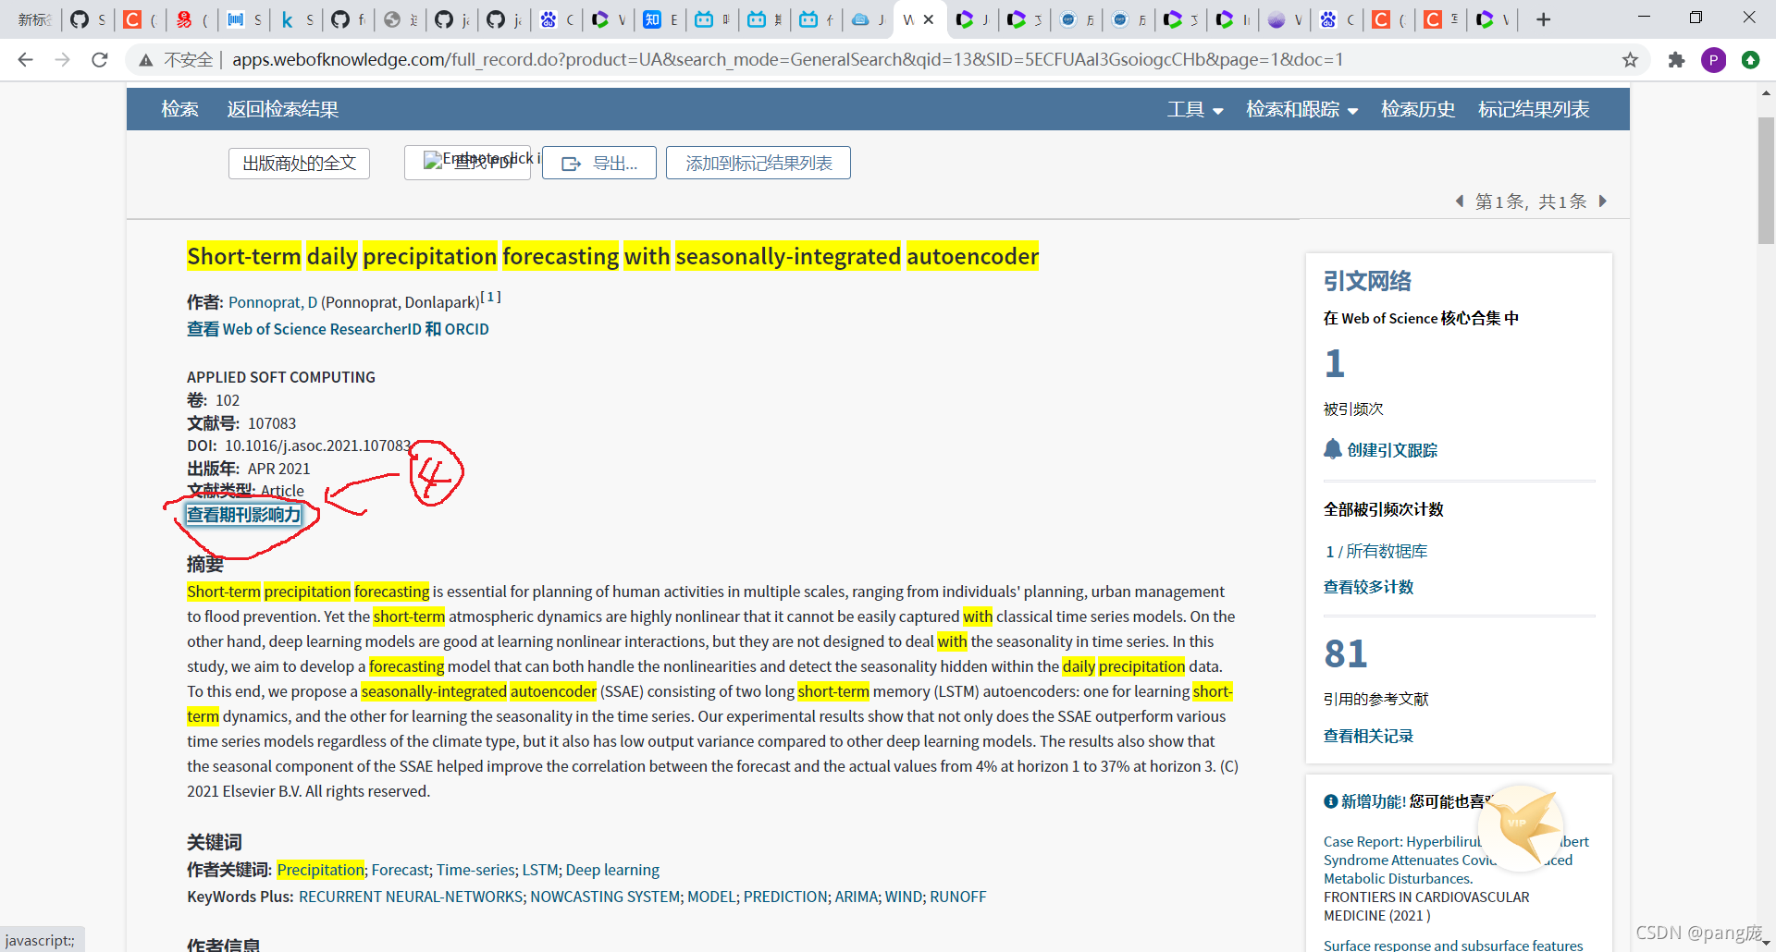1776x952 pixels.
Task: Click 查看较多计数 link
Action: [1368, 587]
